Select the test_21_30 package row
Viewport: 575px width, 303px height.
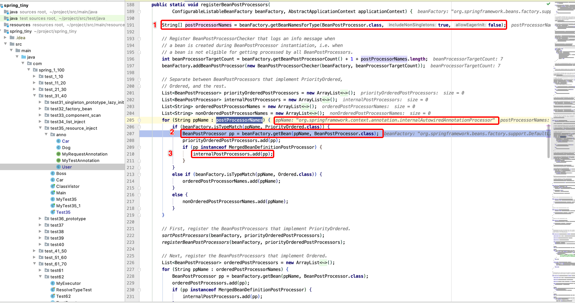click(62, 89)
